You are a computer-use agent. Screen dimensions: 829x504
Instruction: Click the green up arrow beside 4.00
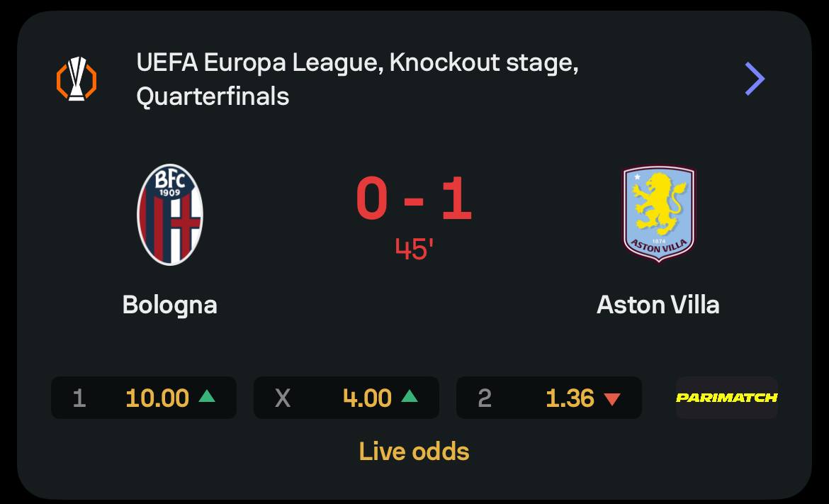click(x=409, y=397)
